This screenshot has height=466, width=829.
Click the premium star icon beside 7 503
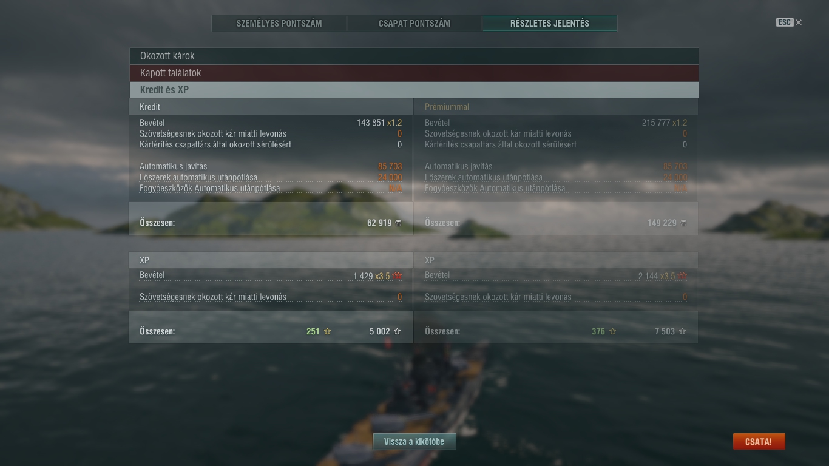683,331
